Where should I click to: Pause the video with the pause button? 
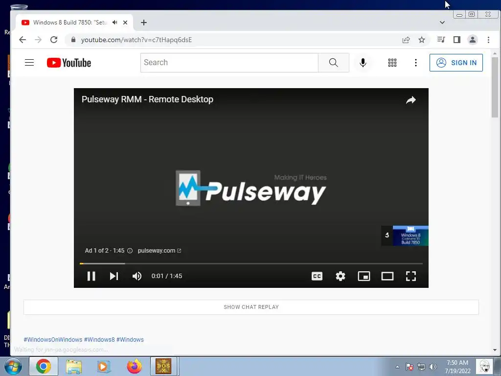coord(91,276)
